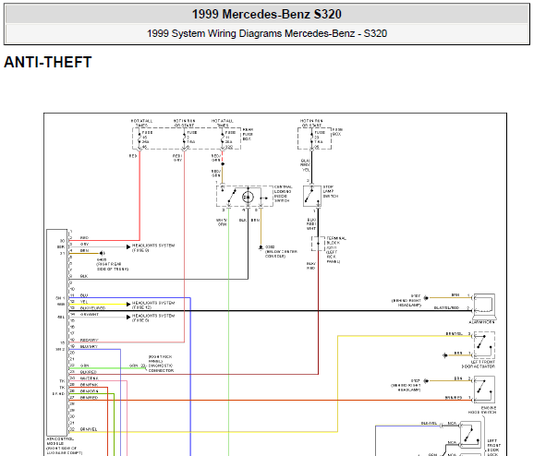558x456 pixels.
Task: Click the alarm horn symbol
Action: pos(483,306)
